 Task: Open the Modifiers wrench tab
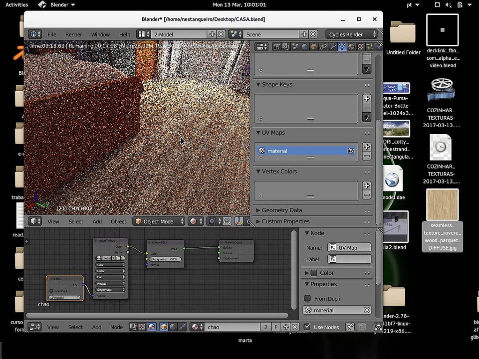(x=332, y=47)
